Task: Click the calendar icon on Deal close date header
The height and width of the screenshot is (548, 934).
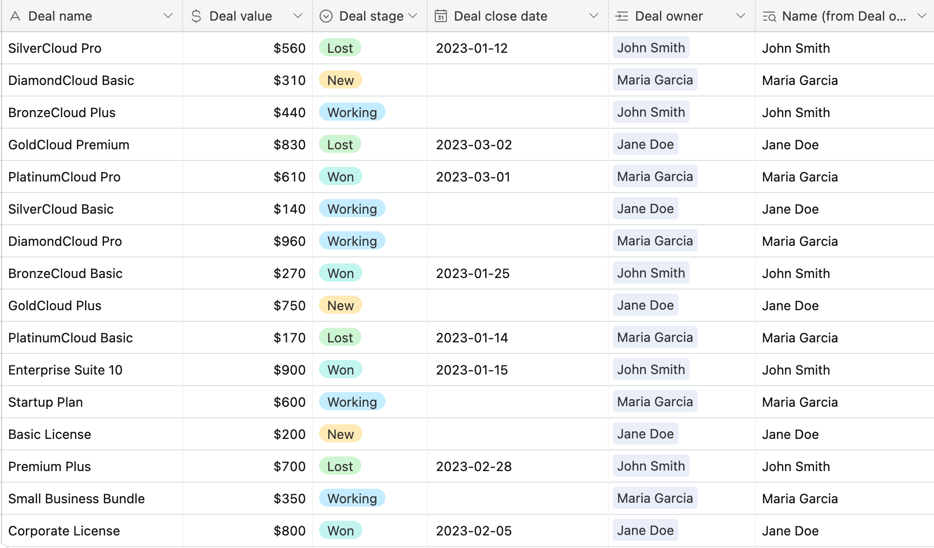Action: tap(440, 16)
